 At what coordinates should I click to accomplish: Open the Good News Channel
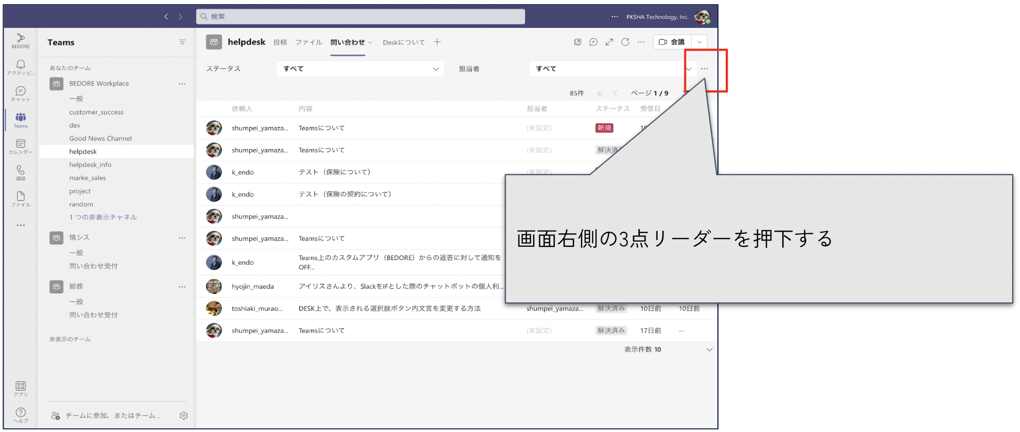pos(101,138)
